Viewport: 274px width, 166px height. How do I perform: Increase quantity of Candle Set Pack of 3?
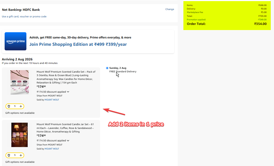point(21,106)
